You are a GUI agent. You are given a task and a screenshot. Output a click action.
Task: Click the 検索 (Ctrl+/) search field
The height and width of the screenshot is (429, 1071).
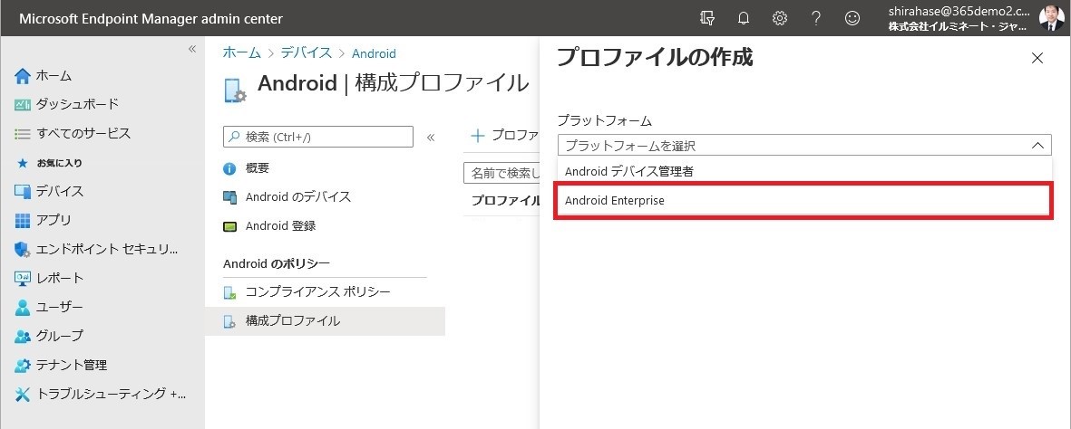tap(318, 137)
